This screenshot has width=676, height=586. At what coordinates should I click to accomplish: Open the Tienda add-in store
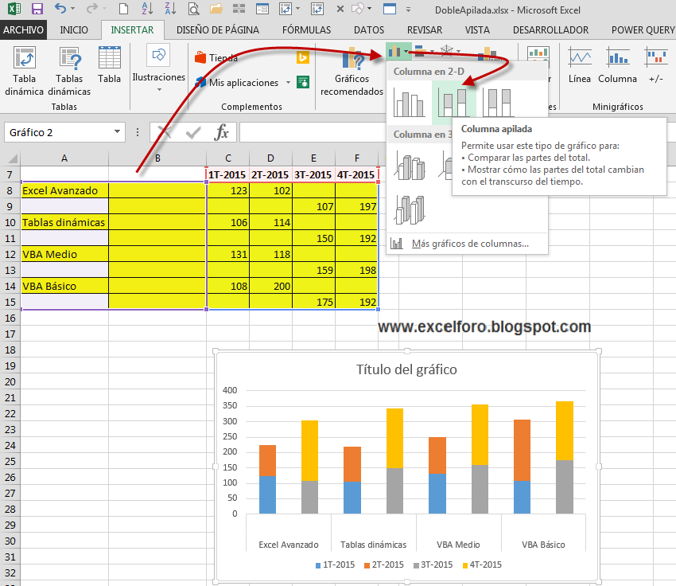coord(216,57)
